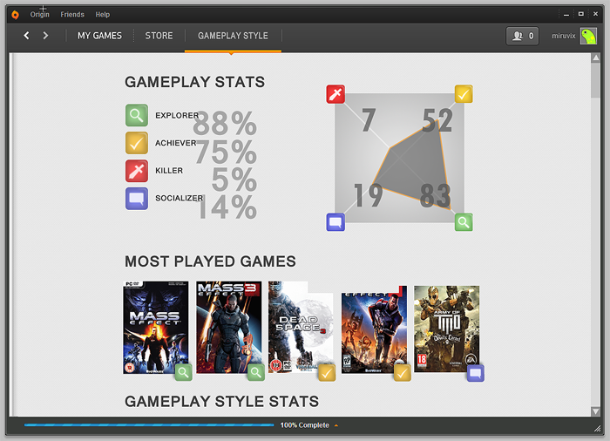610x441 pixels.
Task: Open the Help menu
Action: pyautogui.click(x=103, y=15)
